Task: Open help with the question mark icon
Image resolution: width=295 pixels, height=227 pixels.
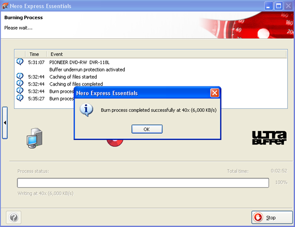Action: (x=13, y=217)
